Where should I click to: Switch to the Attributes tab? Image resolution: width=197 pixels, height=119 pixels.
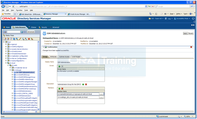[x=53, y=57]
